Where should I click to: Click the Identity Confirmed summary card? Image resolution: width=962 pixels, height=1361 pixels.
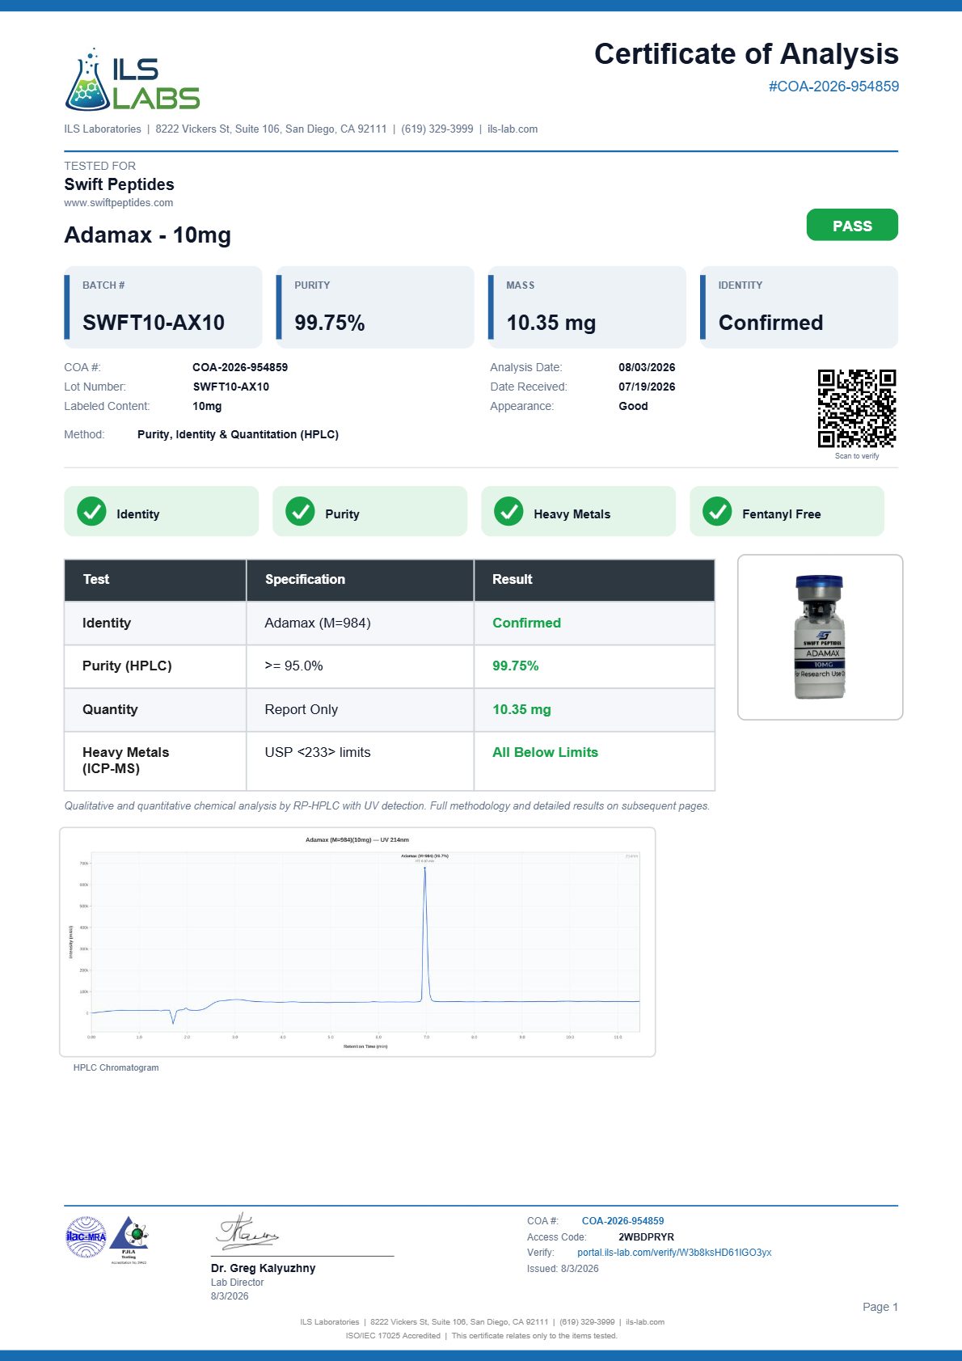pos(799,307)
